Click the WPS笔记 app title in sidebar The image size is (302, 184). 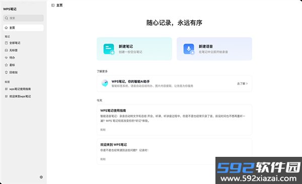click(x=10, y=9)
